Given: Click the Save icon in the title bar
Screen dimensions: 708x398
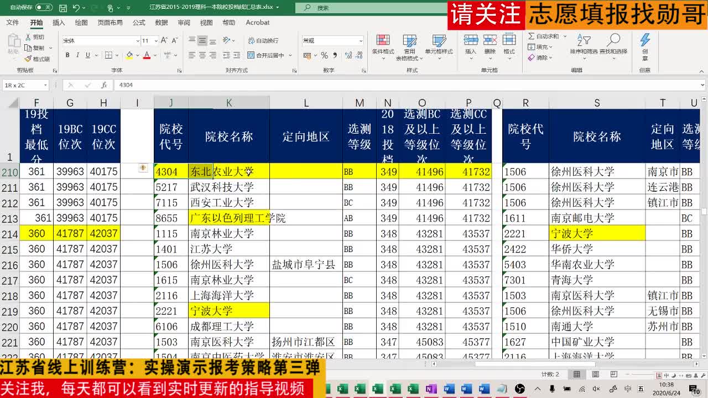Looking at the screenshot, I should [63, 8].
